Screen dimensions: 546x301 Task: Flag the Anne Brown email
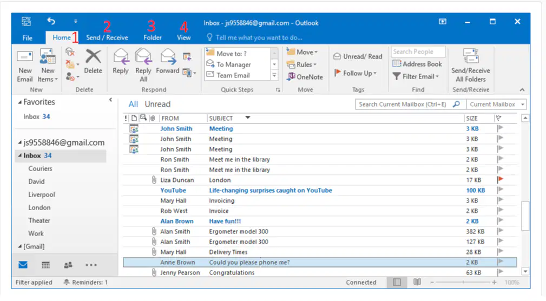(x=501, y=262)
